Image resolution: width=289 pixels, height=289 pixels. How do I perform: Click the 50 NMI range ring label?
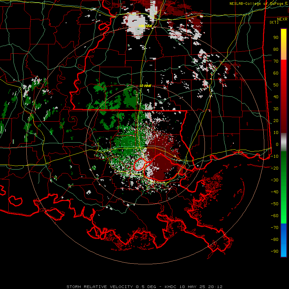coord(145,86)
